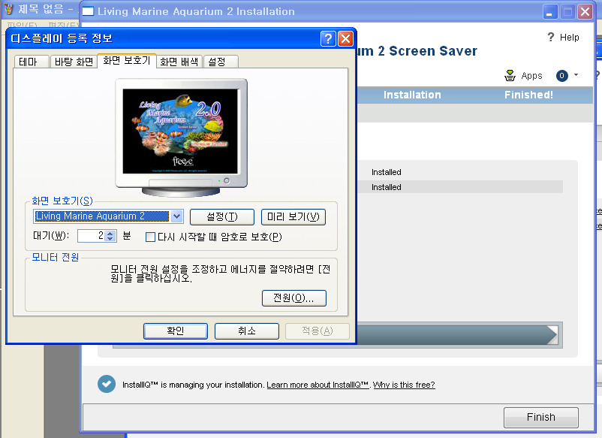Toggle password protect on resume checkbox
The height and width of the screenshot is (438, 602).
click(x=150, y=237)
